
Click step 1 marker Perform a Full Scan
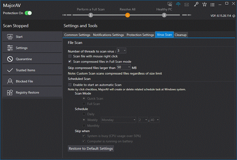91,15
